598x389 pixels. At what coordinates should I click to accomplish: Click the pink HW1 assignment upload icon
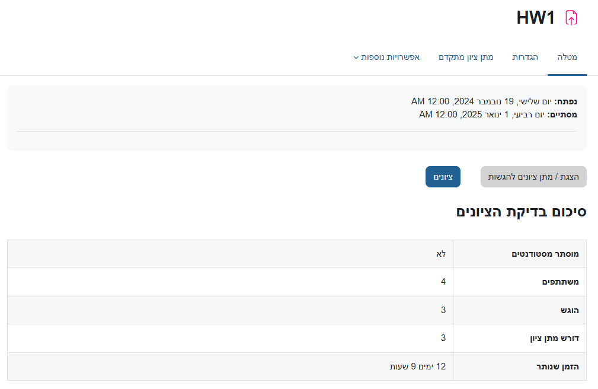tap(571, 18)
